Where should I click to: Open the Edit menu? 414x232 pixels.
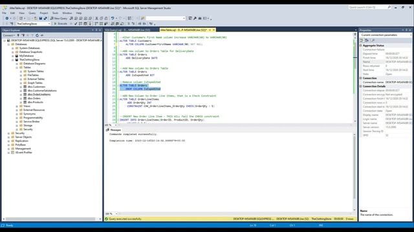[12, 13]
